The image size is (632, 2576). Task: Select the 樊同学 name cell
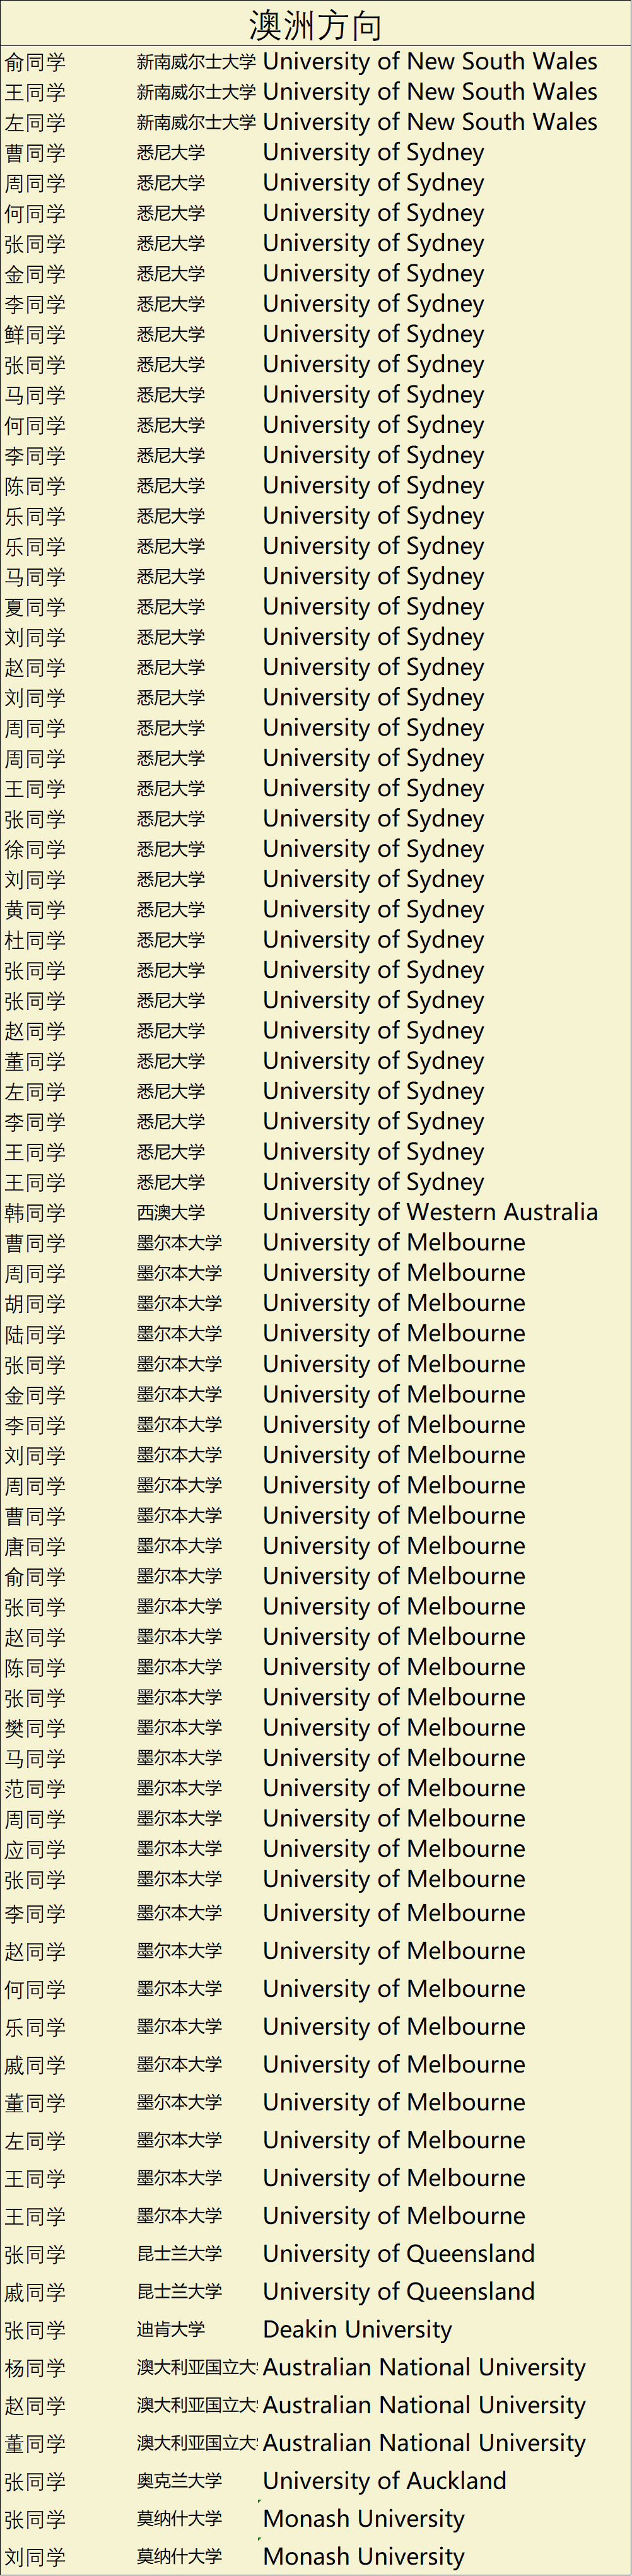35,1728
